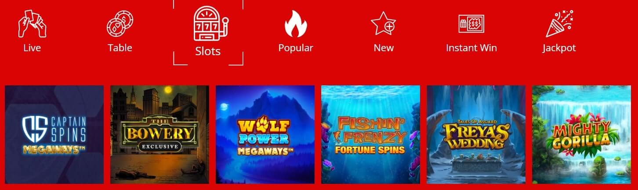The height and width of the screenshot is (190, 638).
Task: Launch Captain Spins Megaways game
Action: 54,134
